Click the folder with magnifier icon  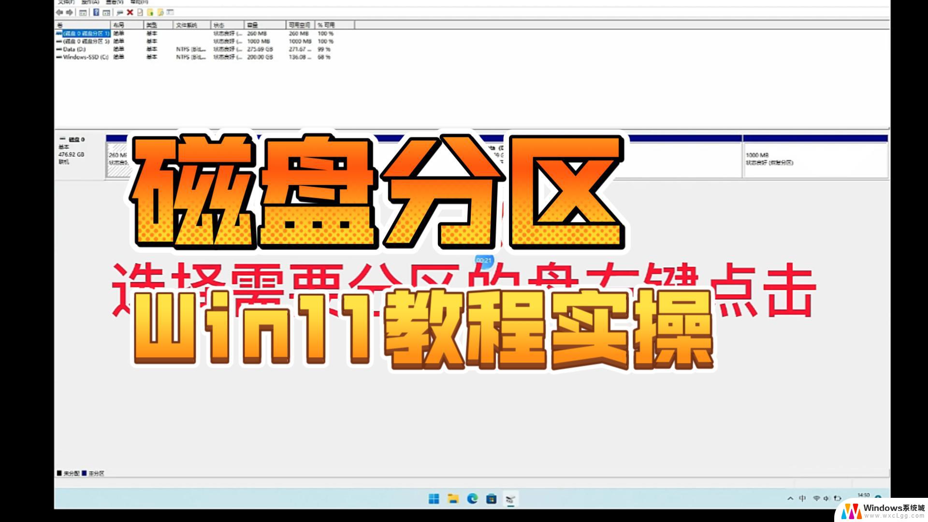(x=160, y=13)
